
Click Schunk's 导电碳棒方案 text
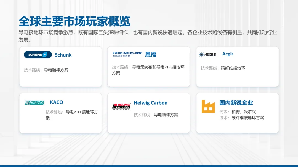(x=56, y=70)
